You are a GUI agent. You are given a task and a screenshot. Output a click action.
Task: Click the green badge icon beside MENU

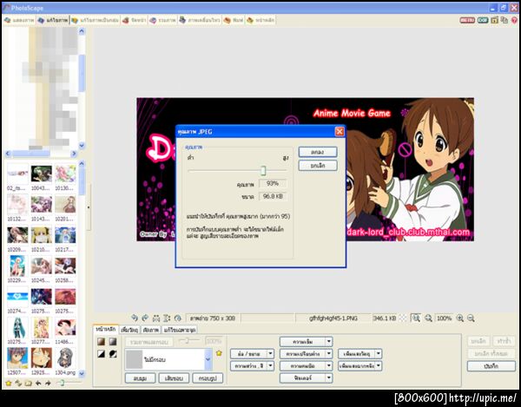click(x=483, y=20)
